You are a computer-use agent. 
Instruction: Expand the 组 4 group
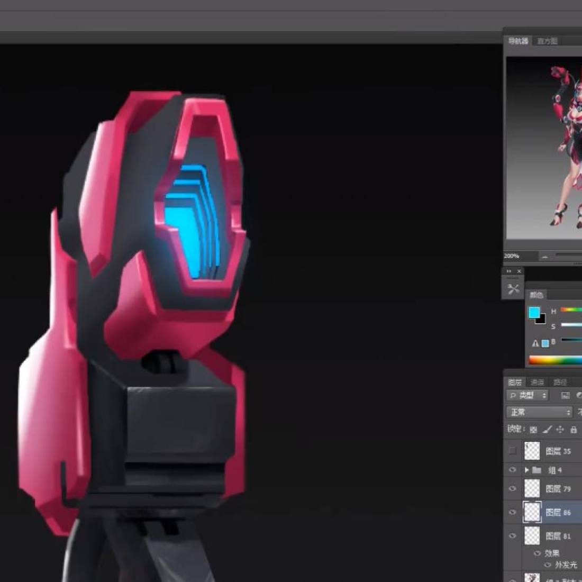pyautogui.click(x=526, y=470)
